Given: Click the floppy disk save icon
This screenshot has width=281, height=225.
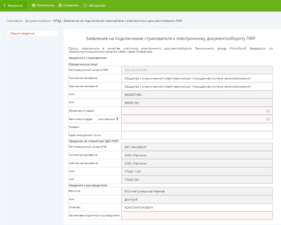Looking at the screenshot, I should point(60,5).
